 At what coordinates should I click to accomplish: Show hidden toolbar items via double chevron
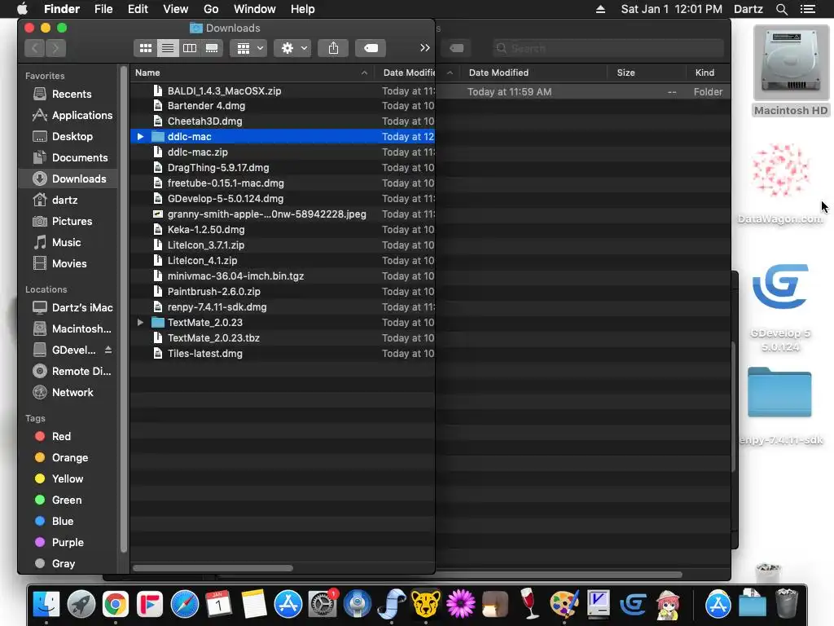424,48
